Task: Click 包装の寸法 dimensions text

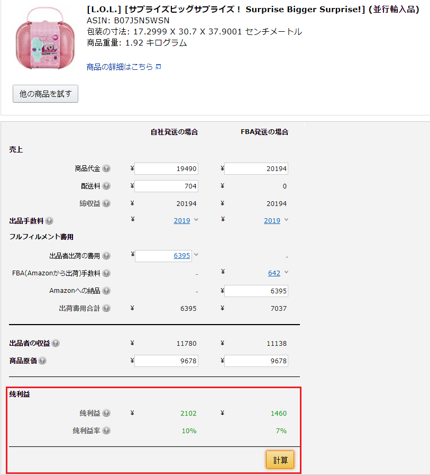Action: tap(194, 31)
